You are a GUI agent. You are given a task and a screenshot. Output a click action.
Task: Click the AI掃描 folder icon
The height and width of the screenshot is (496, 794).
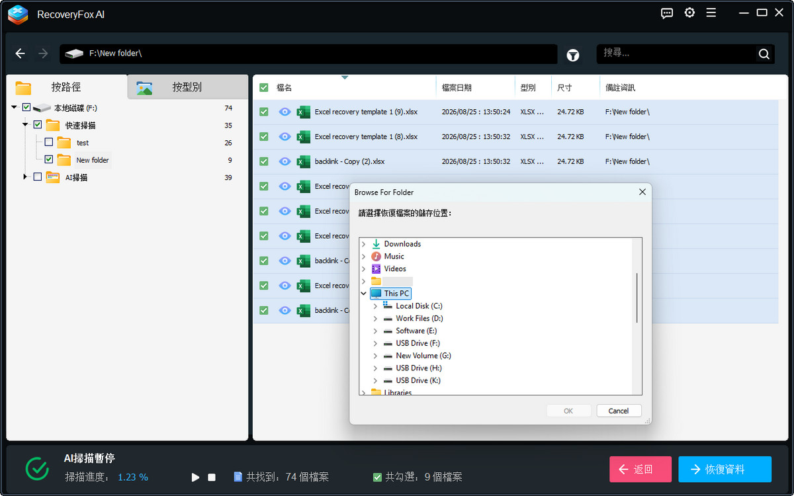point(53,177)
